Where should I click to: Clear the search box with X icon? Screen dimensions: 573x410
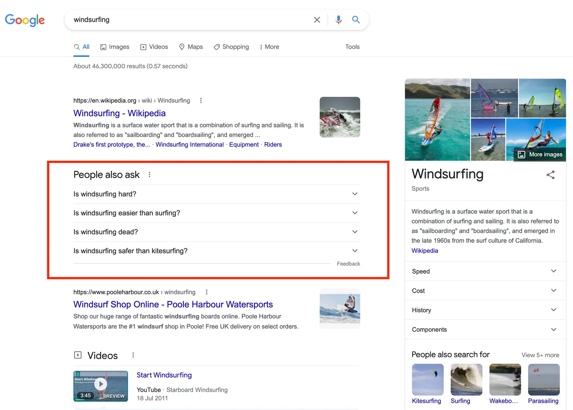point(317,20)
